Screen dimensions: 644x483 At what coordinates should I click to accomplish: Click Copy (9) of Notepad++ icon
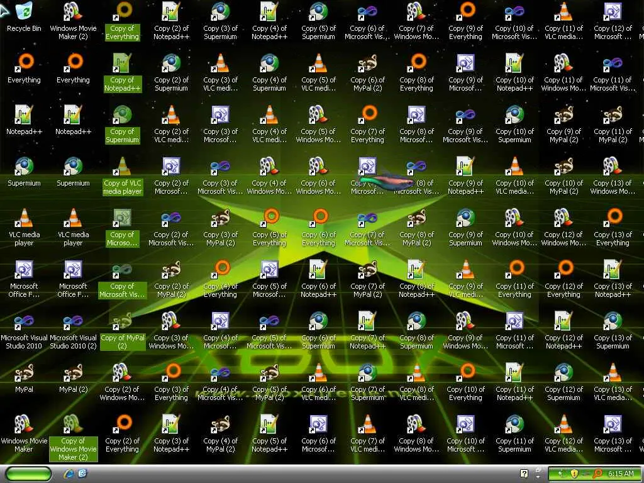click(466, 177)
